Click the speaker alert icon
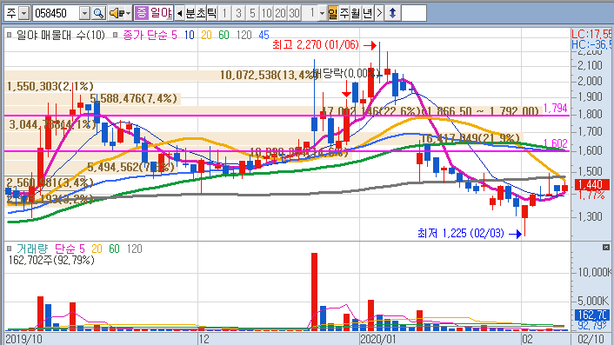Viewport: 614px width, 345px height. (117, 13)
